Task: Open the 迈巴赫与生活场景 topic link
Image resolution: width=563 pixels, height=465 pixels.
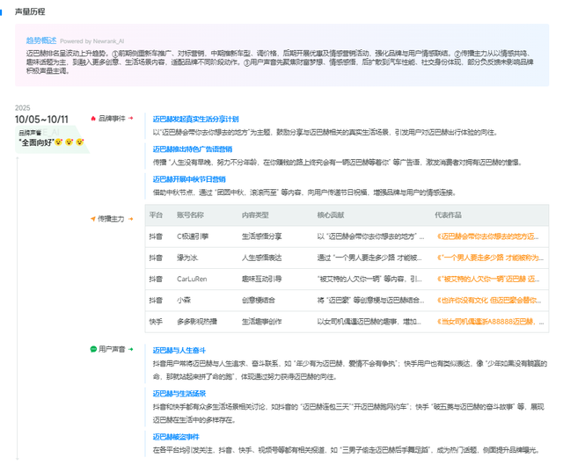Action: click(x=181, y=393)
